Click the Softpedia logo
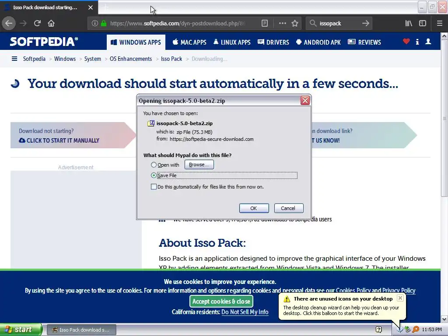Image resolution: width=448 pixels, height=336 pixels. 44,42
